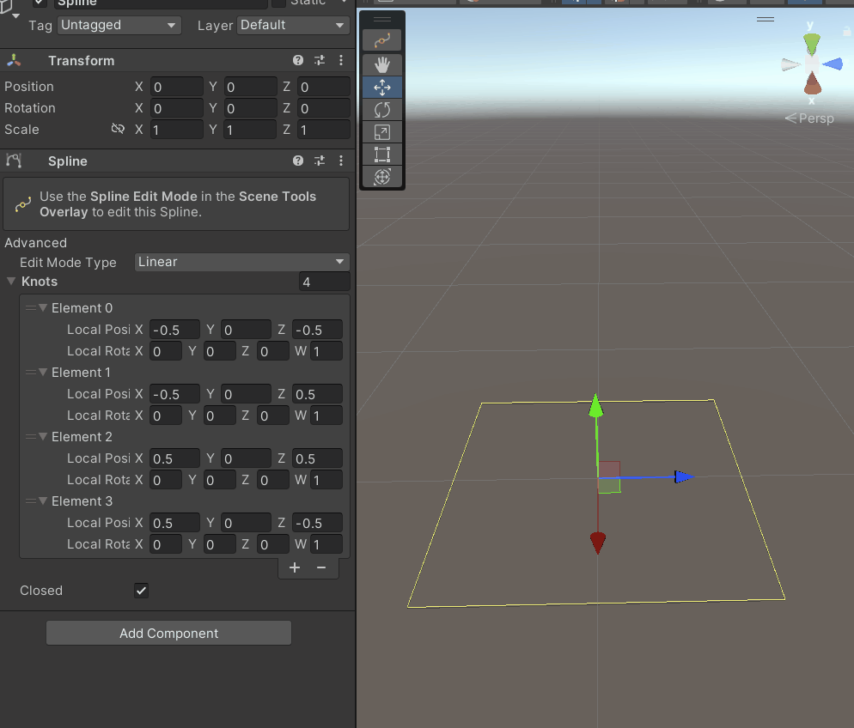Screen dimensions: 854x728
Task: Click Element 2 Local Position Y field
Action: [x=246, y=458]
